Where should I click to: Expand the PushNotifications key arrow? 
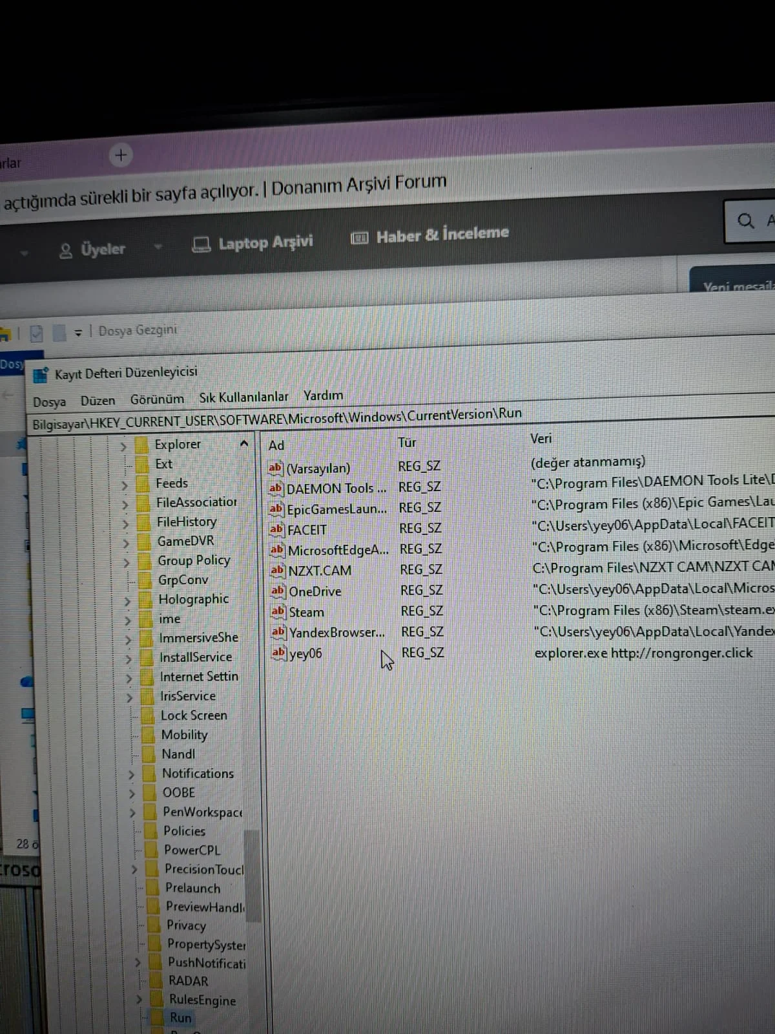[137, 963]
